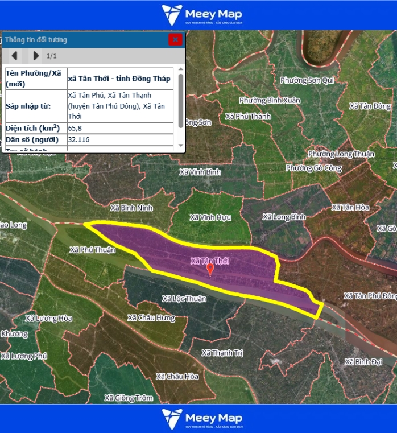This screenshot has height=433, width=397.
Task: Select Xã Lộc Thuận region
Action: pos(184,299)
